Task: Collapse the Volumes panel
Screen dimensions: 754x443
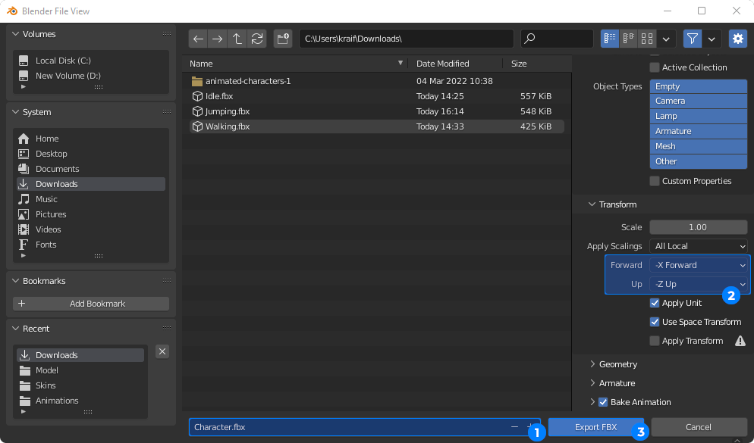Action: click(x=15, y=34)
